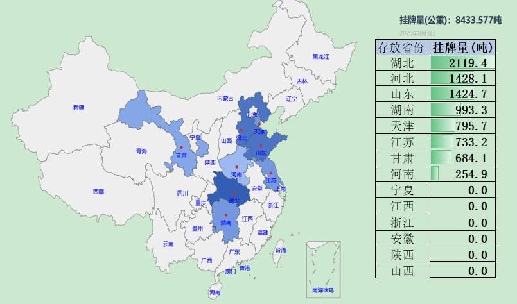This screenshot has height=304, width=517.
Task: Click the 云南 province label
Action: tap(168, 244)
